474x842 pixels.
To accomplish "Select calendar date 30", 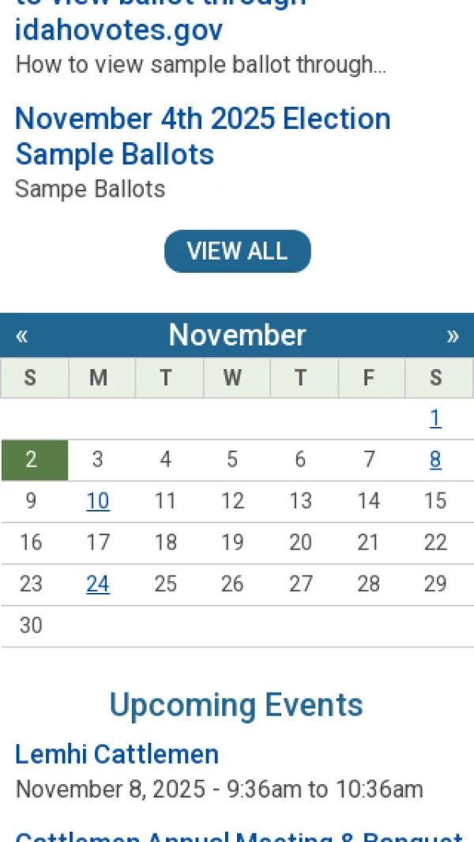I will tap(31, 625).
